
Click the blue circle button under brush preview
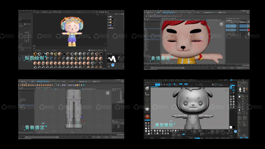[x=113, y=65]
